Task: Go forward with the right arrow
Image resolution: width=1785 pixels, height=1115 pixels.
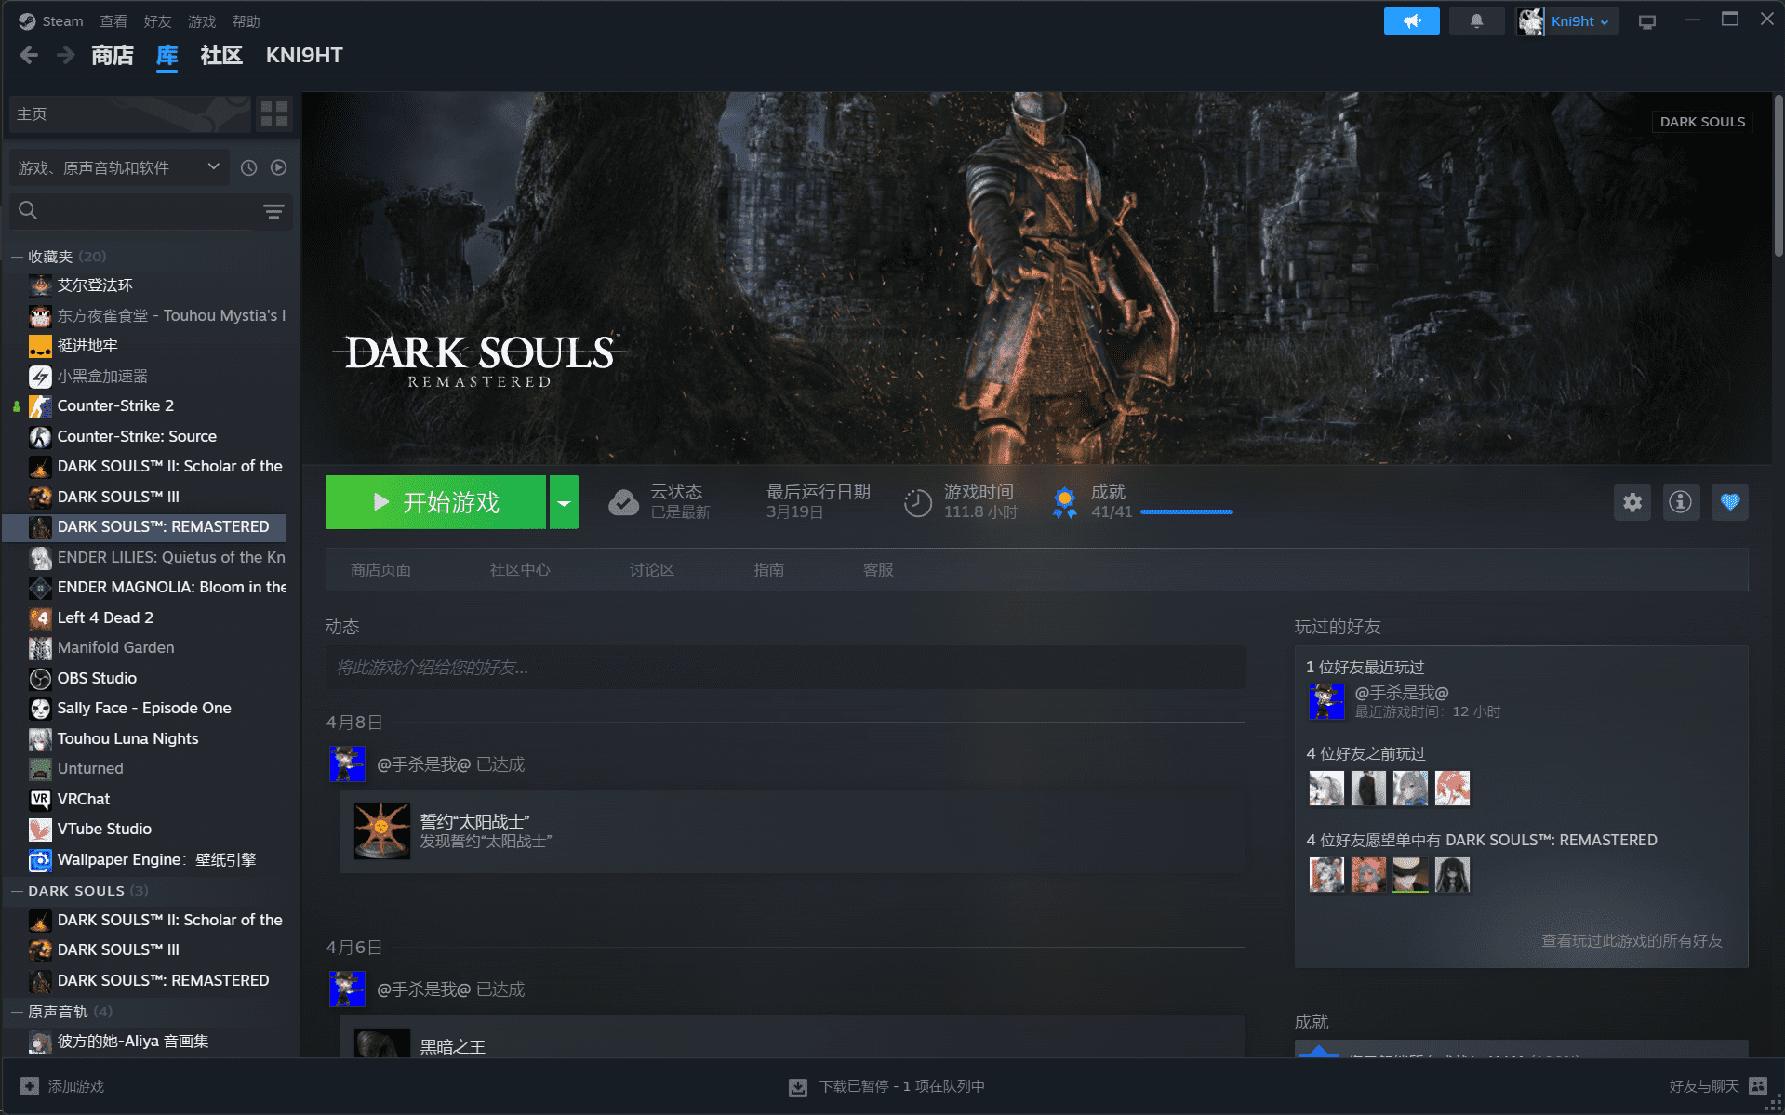Action: (65, 55)
